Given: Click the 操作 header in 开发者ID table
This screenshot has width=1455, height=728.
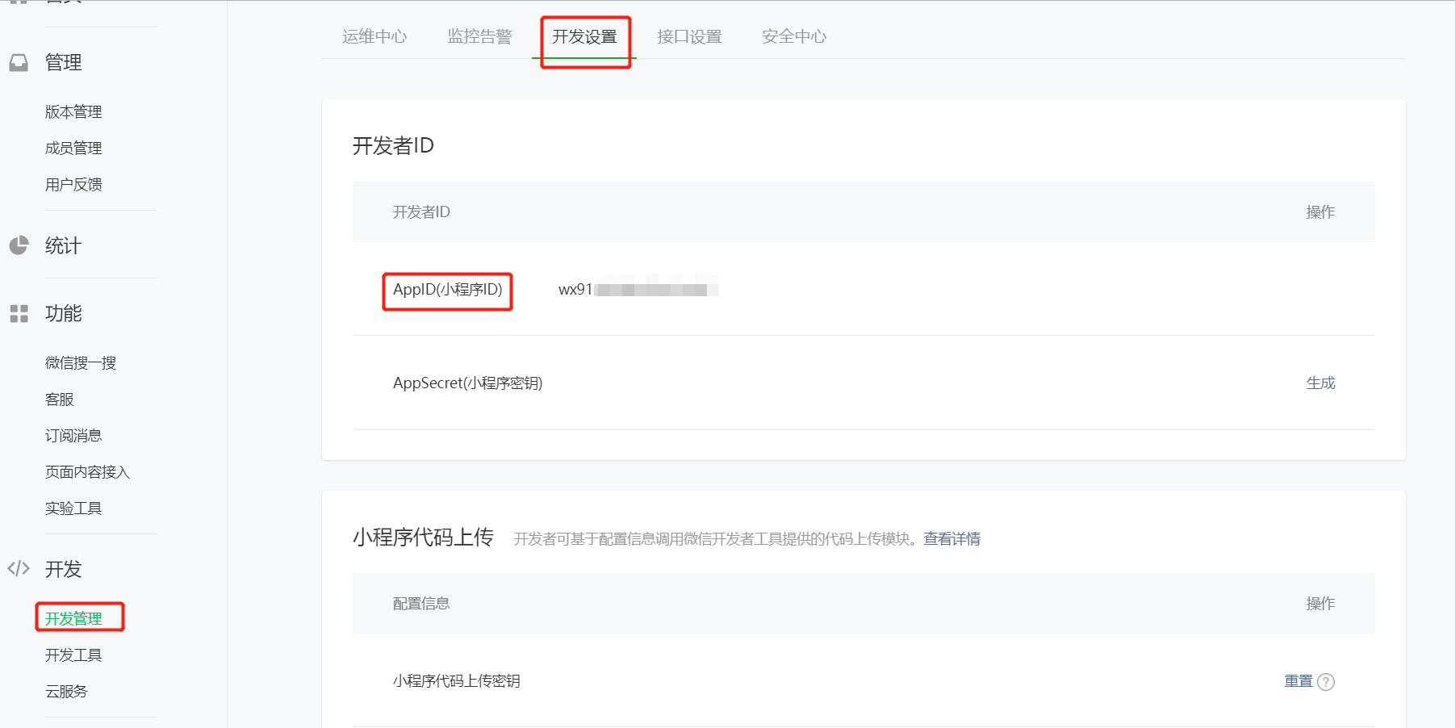Looking at the screenshot, I should 1321,211.
